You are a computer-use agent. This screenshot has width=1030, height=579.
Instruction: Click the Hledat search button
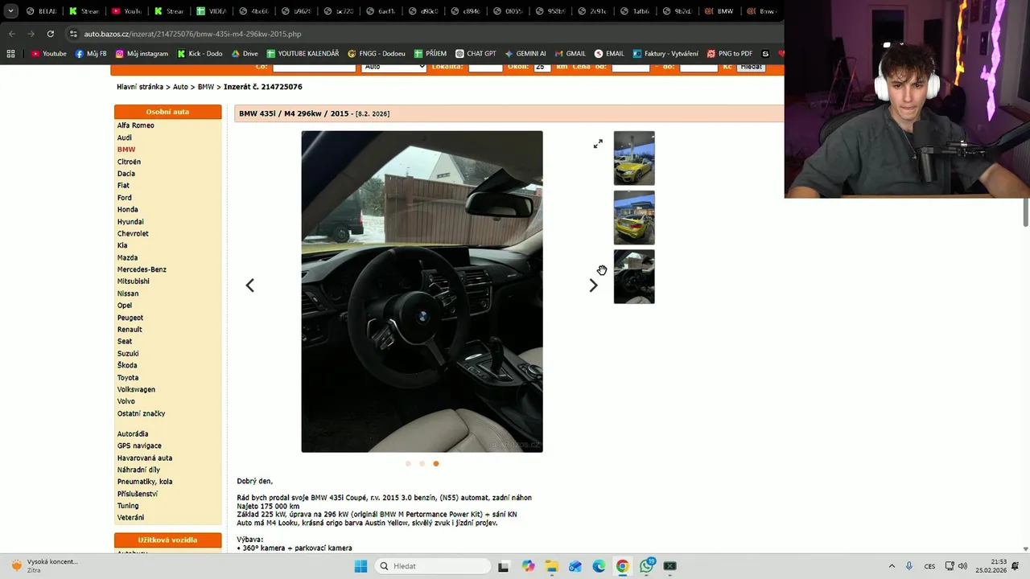(x=752, y=67)
